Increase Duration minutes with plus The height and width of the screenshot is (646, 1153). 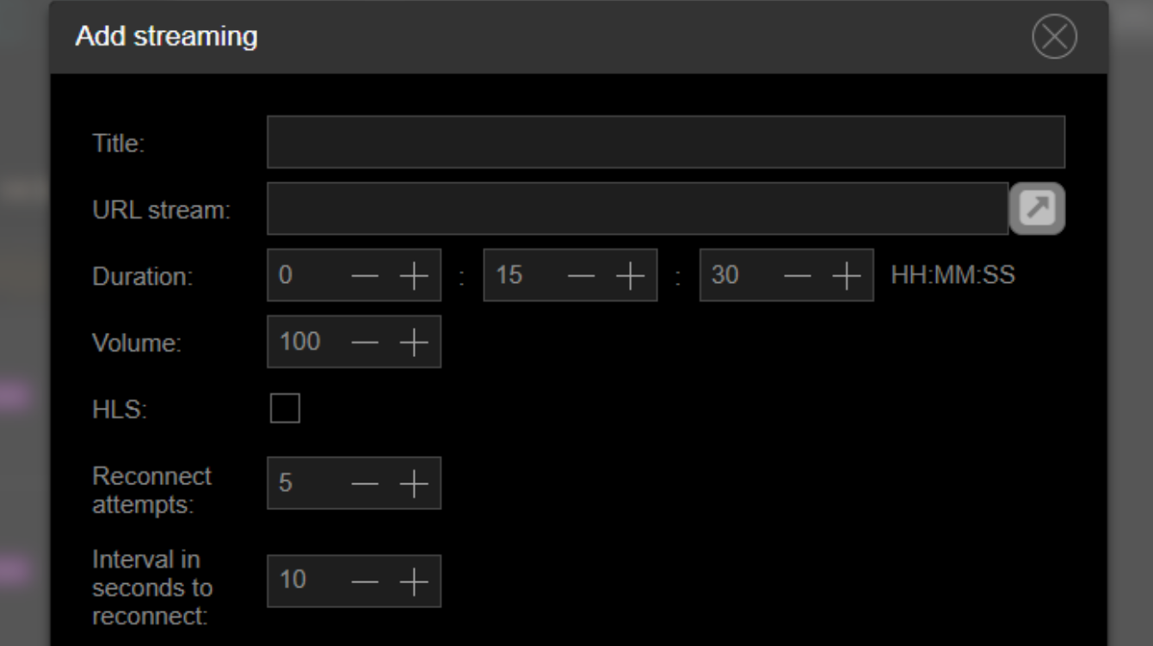[x=631, y=275]
